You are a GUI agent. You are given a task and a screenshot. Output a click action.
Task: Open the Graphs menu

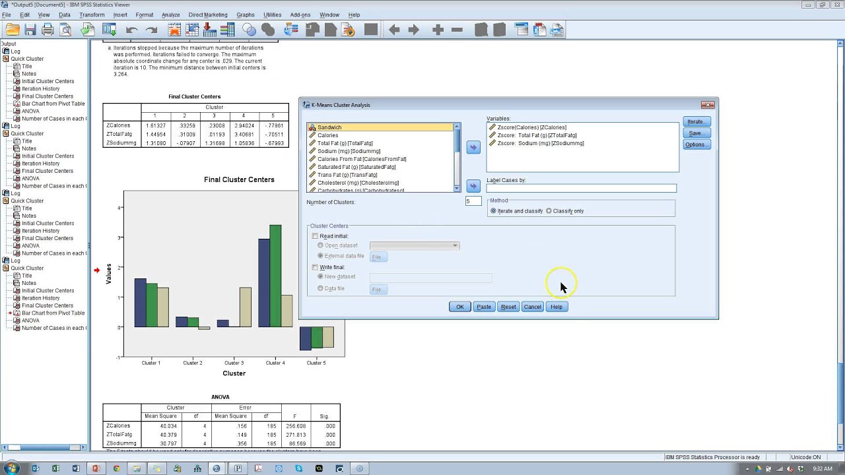coord(246,15)
